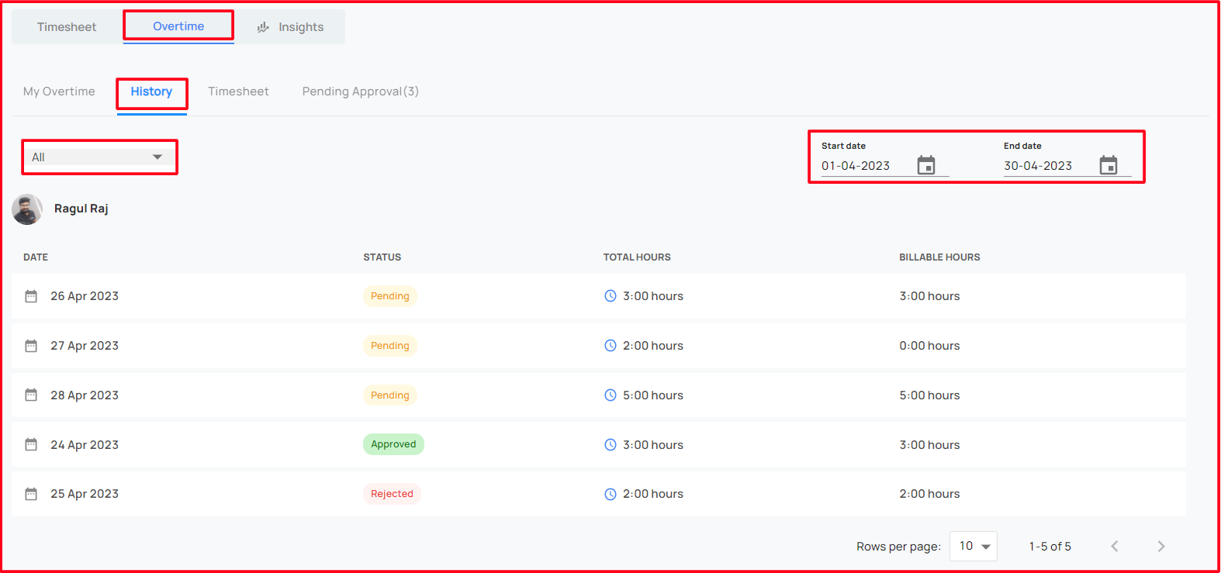Click clock icon in 24 Apr row
The height and width of the screenshot is (573, 1221).
(610, 445)
